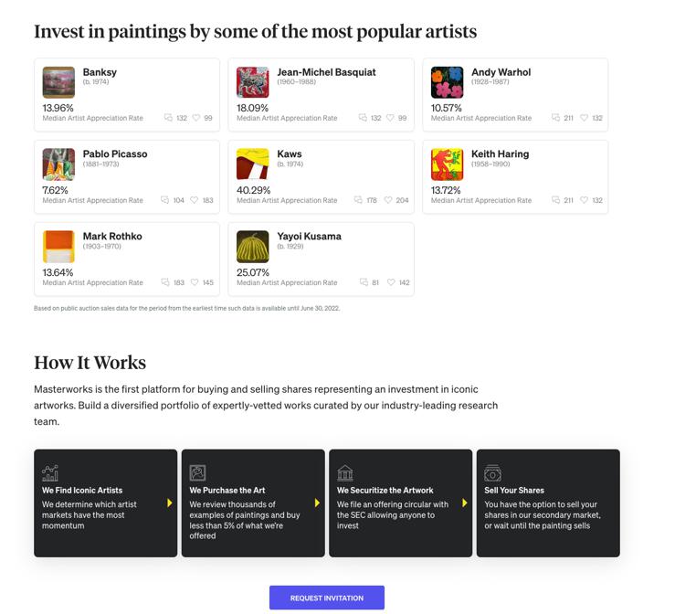Open comments on the Pablo Picasso card

165,200
